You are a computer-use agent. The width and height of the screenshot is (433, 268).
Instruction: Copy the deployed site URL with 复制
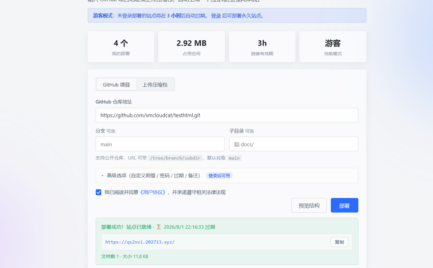[339, 242]
